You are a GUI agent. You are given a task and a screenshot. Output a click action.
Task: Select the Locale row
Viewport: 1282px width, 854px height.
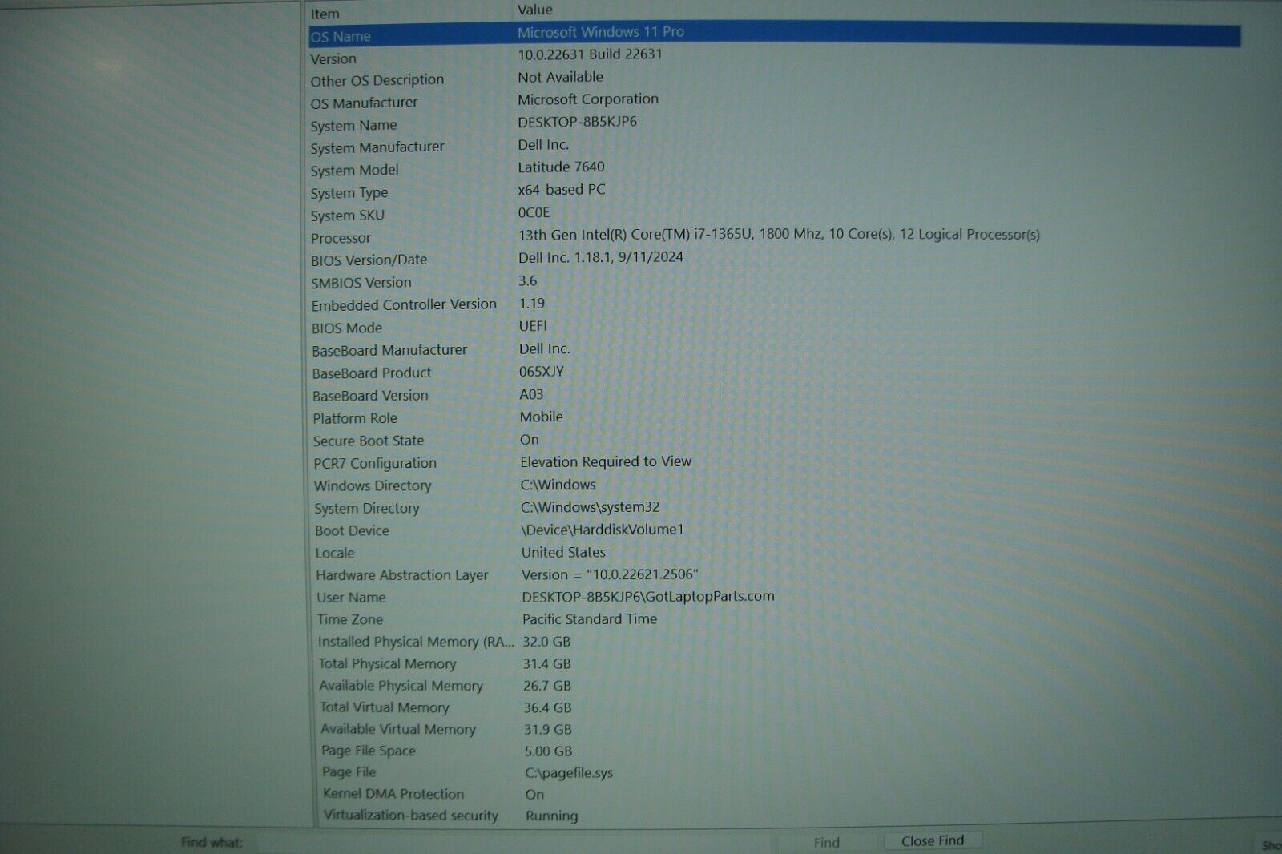[x=774, y=552]
